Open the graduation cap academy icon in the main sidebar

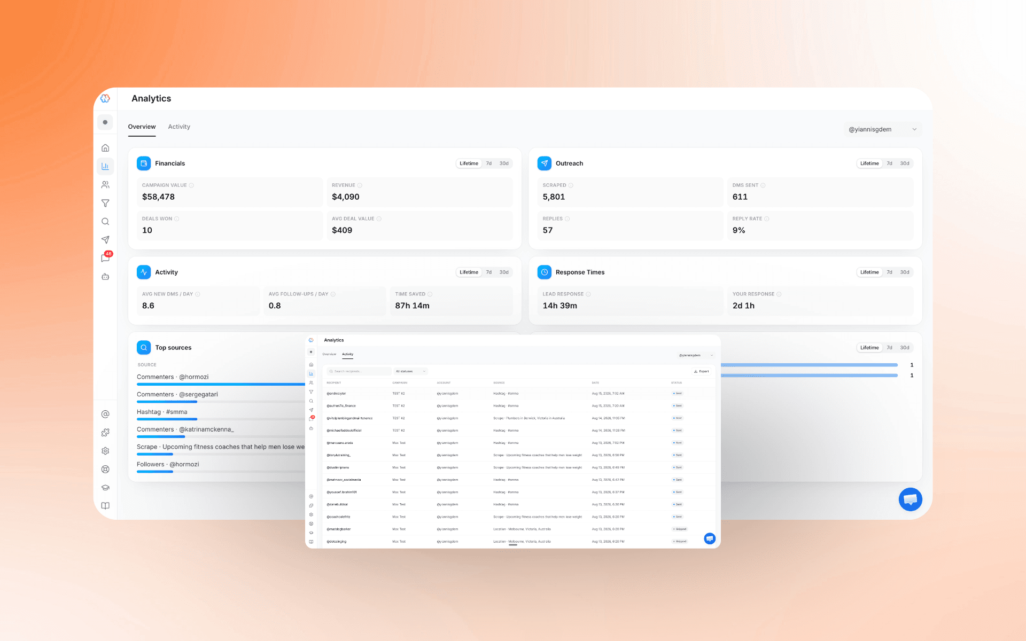[105, 488]
